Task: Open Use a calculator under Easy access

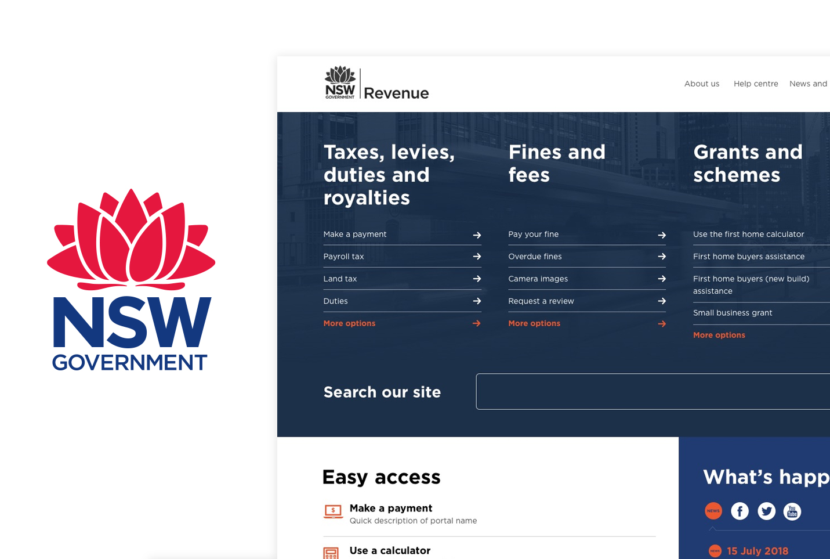Action: click(390, 551)
